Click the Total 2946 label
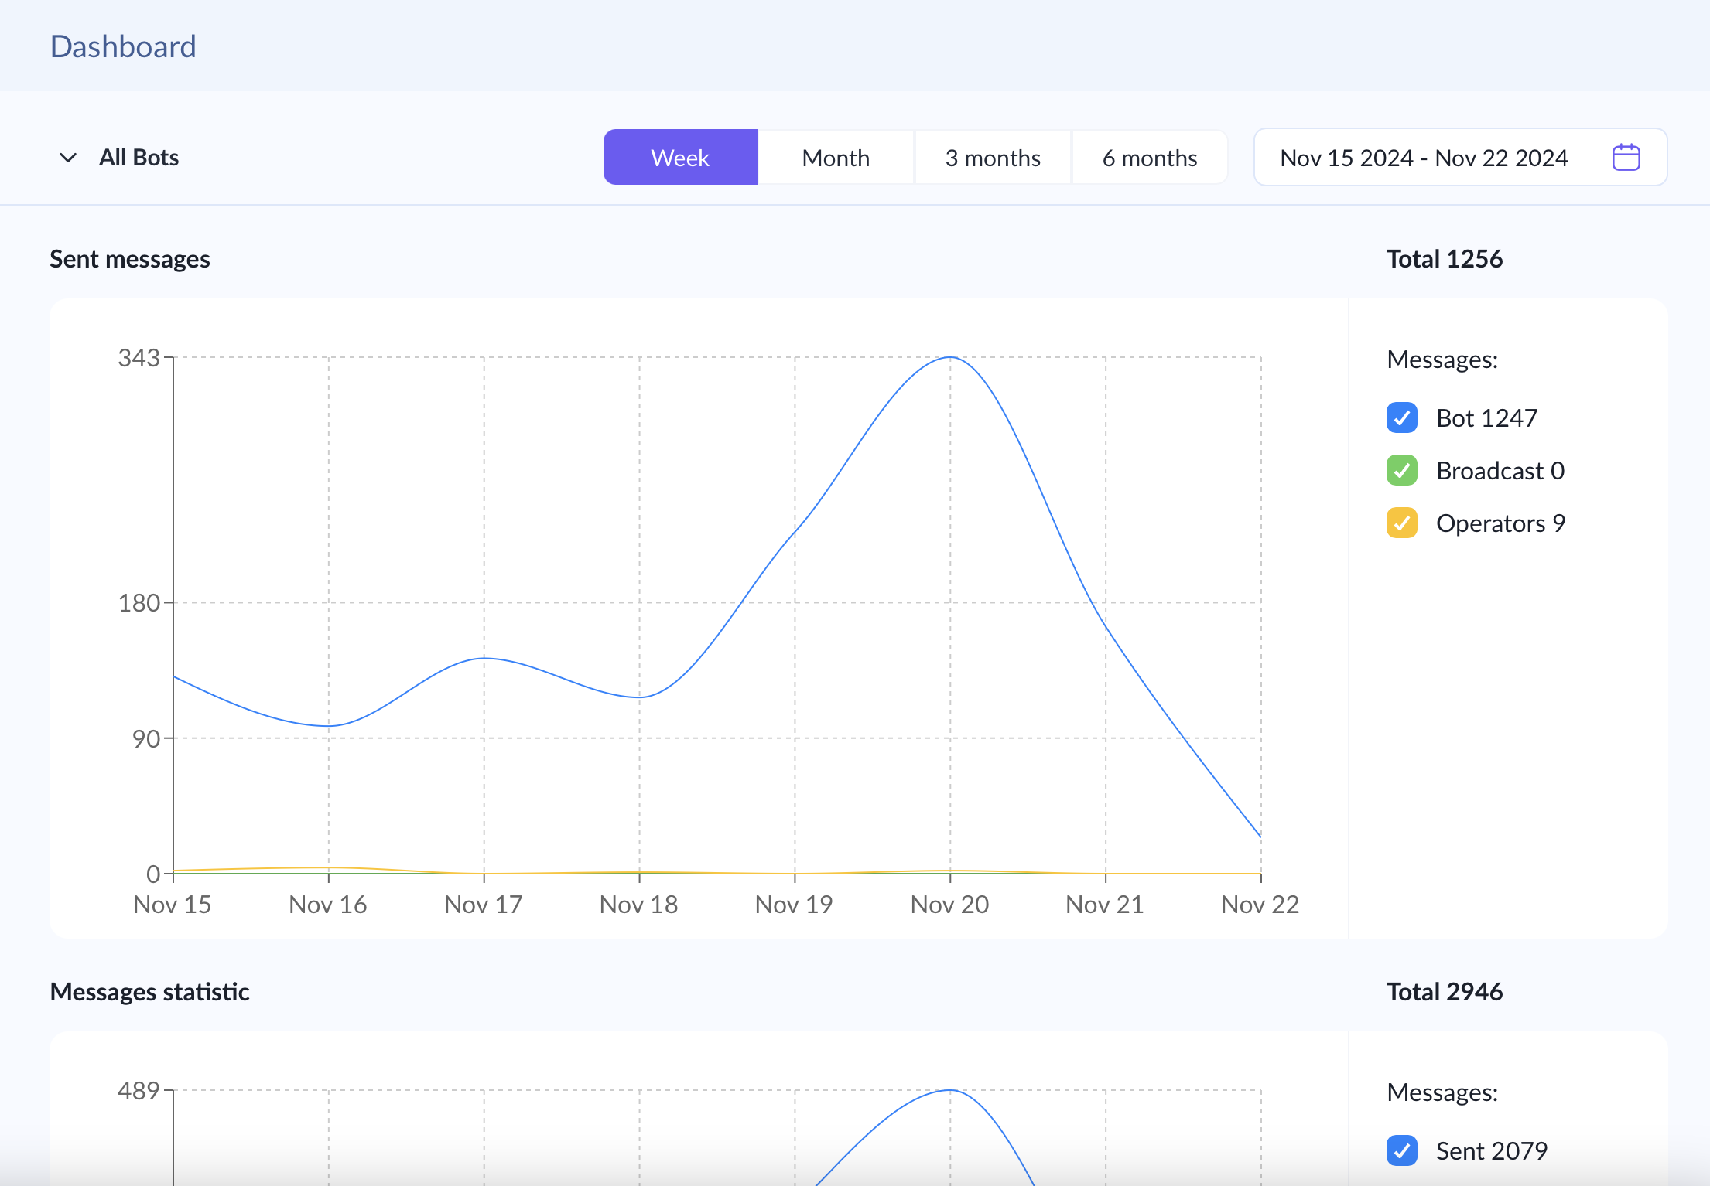 coord(1444,992)
